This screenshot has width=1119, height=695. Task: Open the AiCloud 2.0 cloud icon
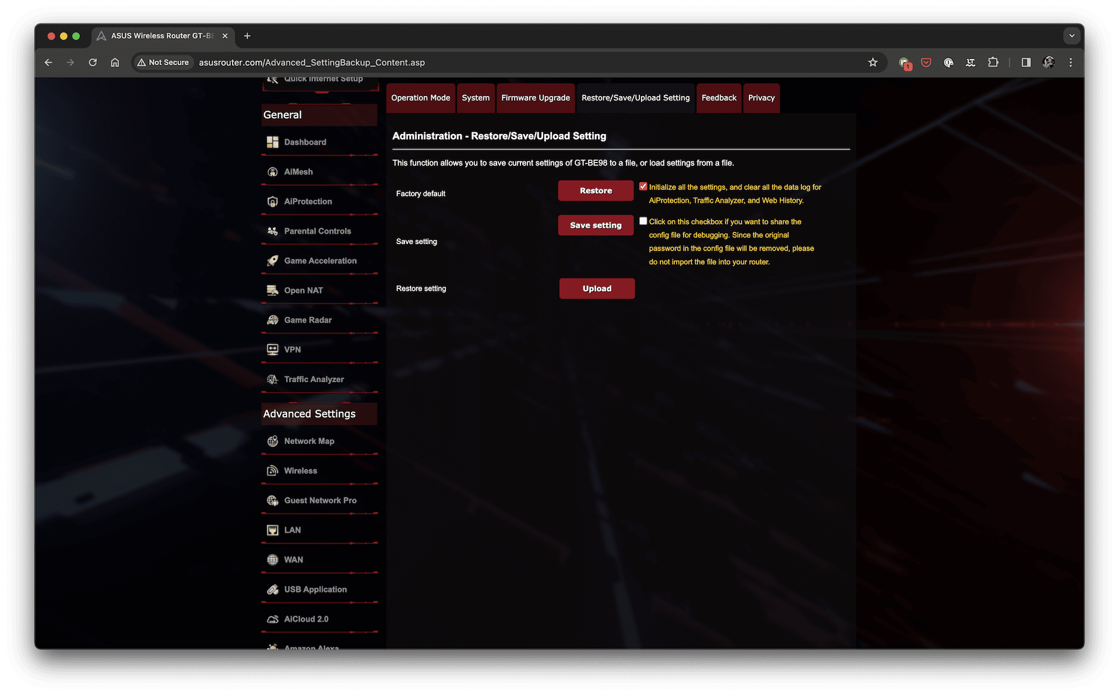[272, 619]
